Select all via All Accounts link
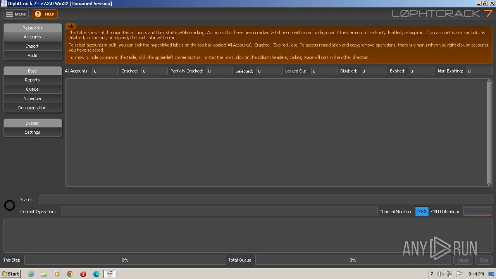 pos(76,71)
